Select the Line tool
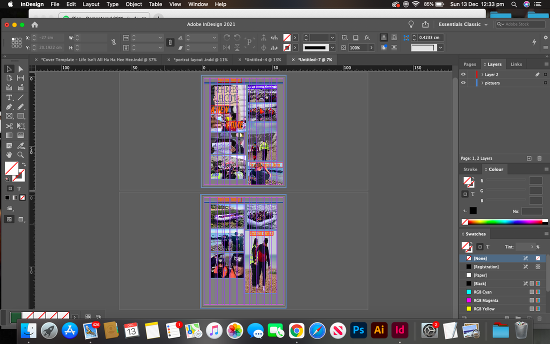Viewport: 550px width, 344px height. click(20, 97)
